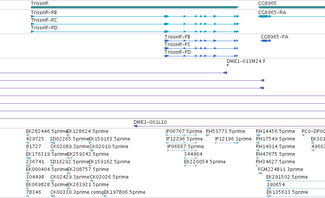The width and height of the screenshot is (325, 198).
Task: Click the EK220054.5prime EST label
Action: [x=205, y=162]
